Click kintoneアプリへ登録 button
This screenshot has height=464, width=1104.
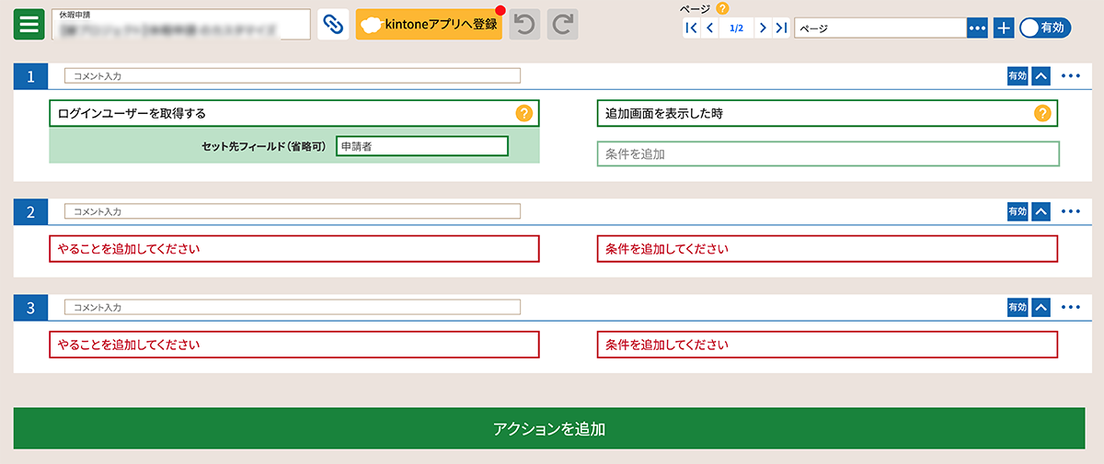(x=429, y=25)
